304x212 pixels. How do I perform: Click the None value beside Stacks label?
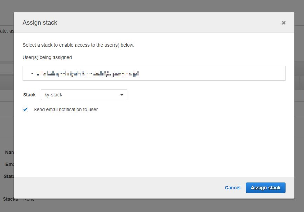tap(29, 199)
